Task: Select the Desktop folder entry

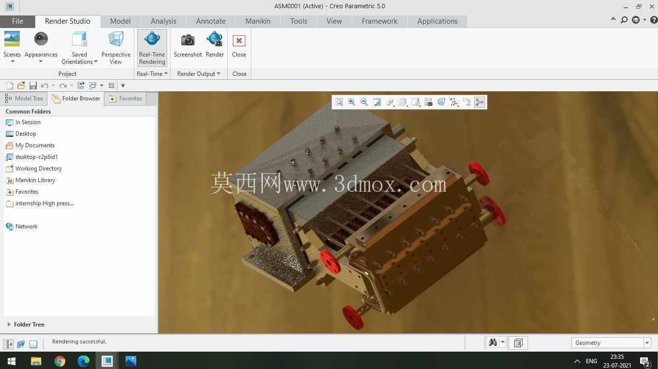Action: coord(21,134)
